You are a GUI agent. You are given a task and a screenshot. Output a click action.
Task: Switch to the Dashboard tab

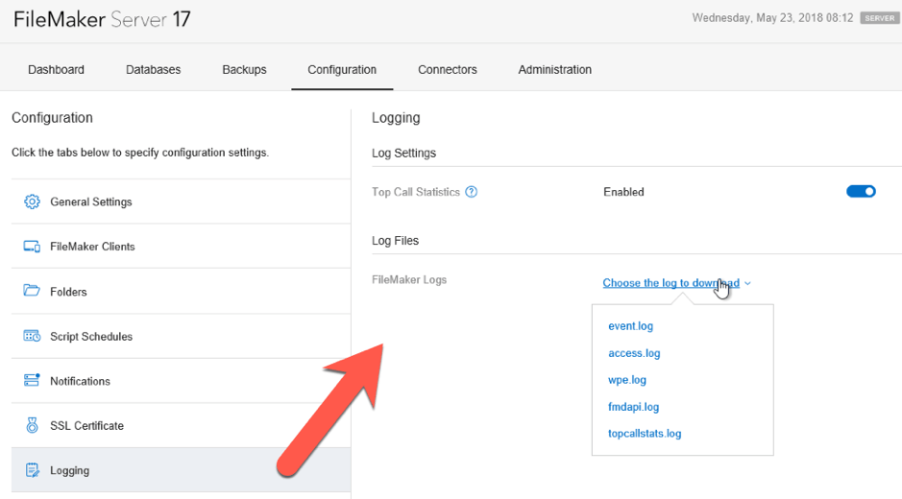[56, 70]
